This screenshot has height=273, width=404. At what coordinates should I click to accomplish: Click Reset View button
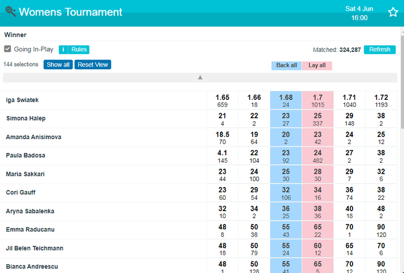pyautogui.click(x=93, y=65)
